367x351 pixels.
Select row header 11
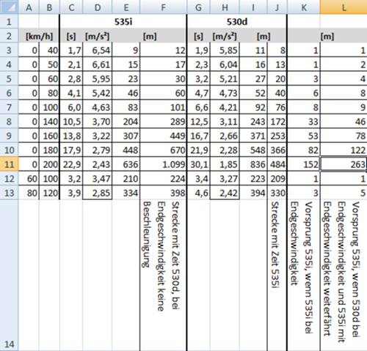tap(9, 164)
